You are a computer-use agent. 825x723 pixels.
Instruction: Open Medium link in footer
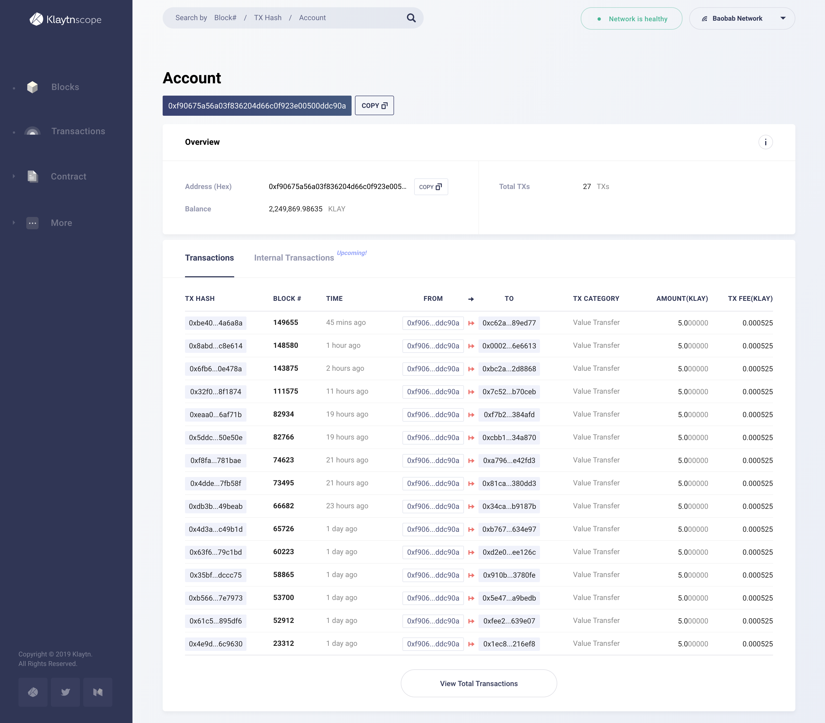click(98, 692)
